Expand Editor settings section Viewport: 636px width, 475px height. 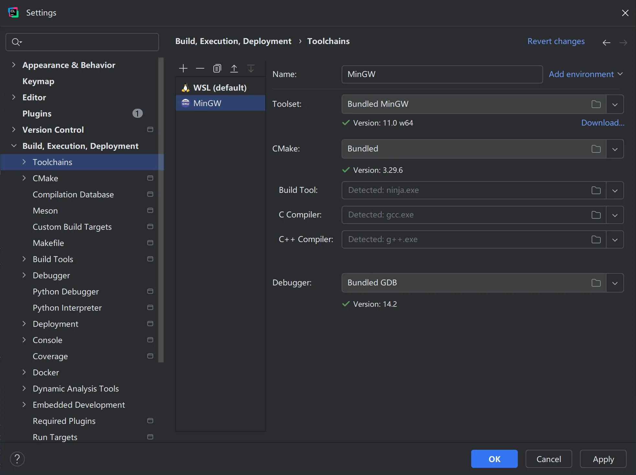pyautogui.click(x=14, y=97)
